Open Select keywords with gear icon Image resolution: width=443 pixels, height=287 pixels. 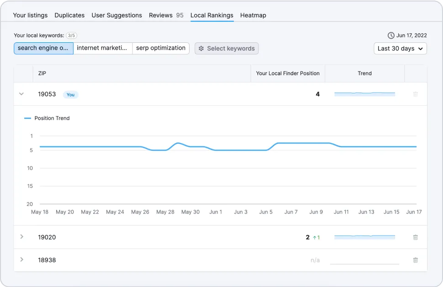coord(227,48)
